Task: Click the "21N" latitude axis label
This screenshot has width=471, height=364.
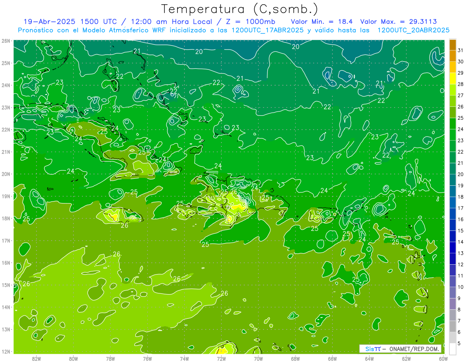Action: [5, 152]
